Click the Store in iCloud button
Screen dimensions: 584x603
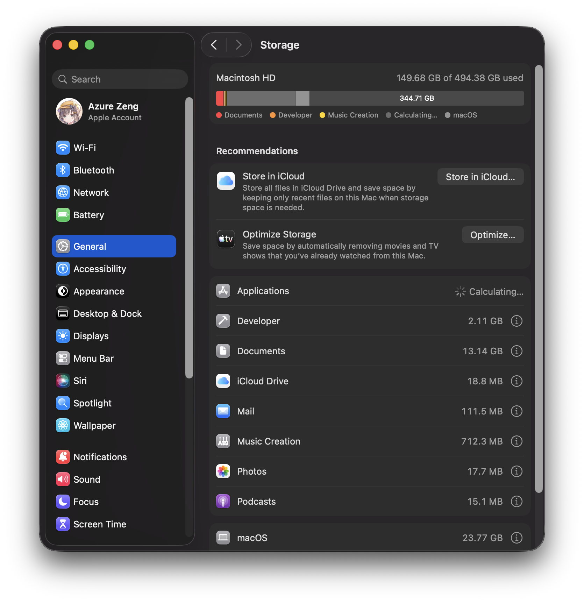(480, 177)
